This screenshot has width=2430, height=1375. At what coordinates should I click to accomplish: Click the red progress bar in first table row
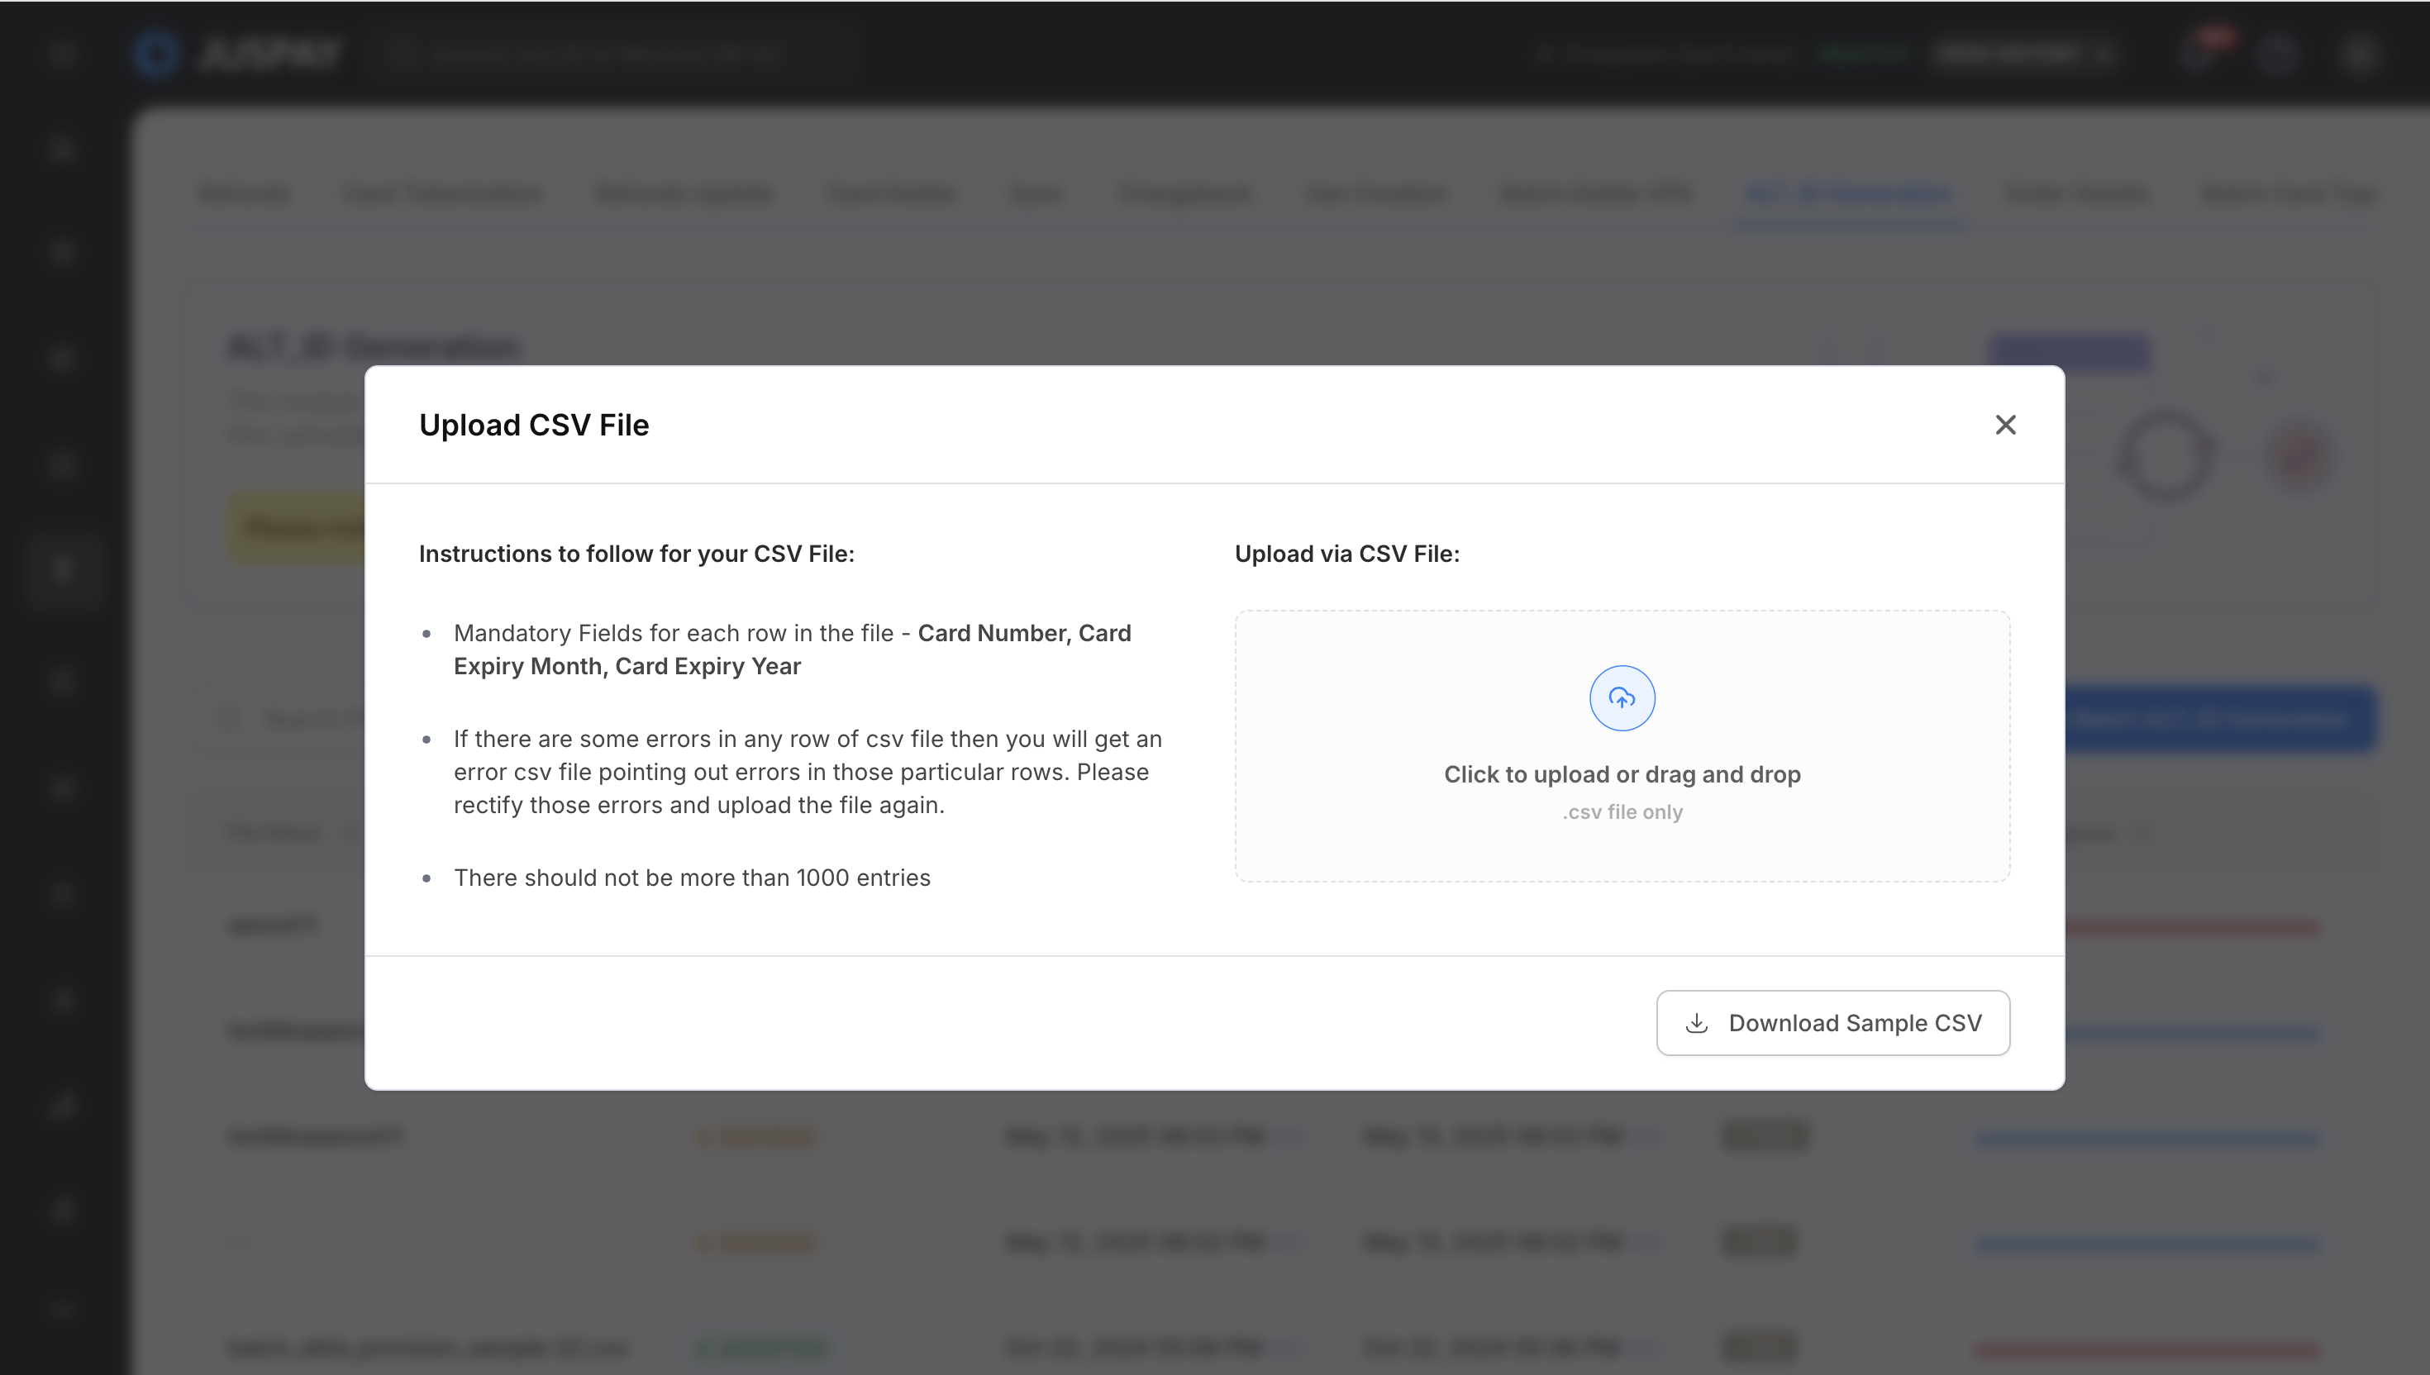[x=2191, y=928]
